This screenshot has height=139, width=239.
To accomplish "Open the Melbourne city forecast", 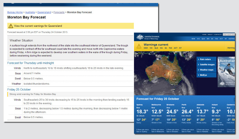I will (x=156, y=105).
